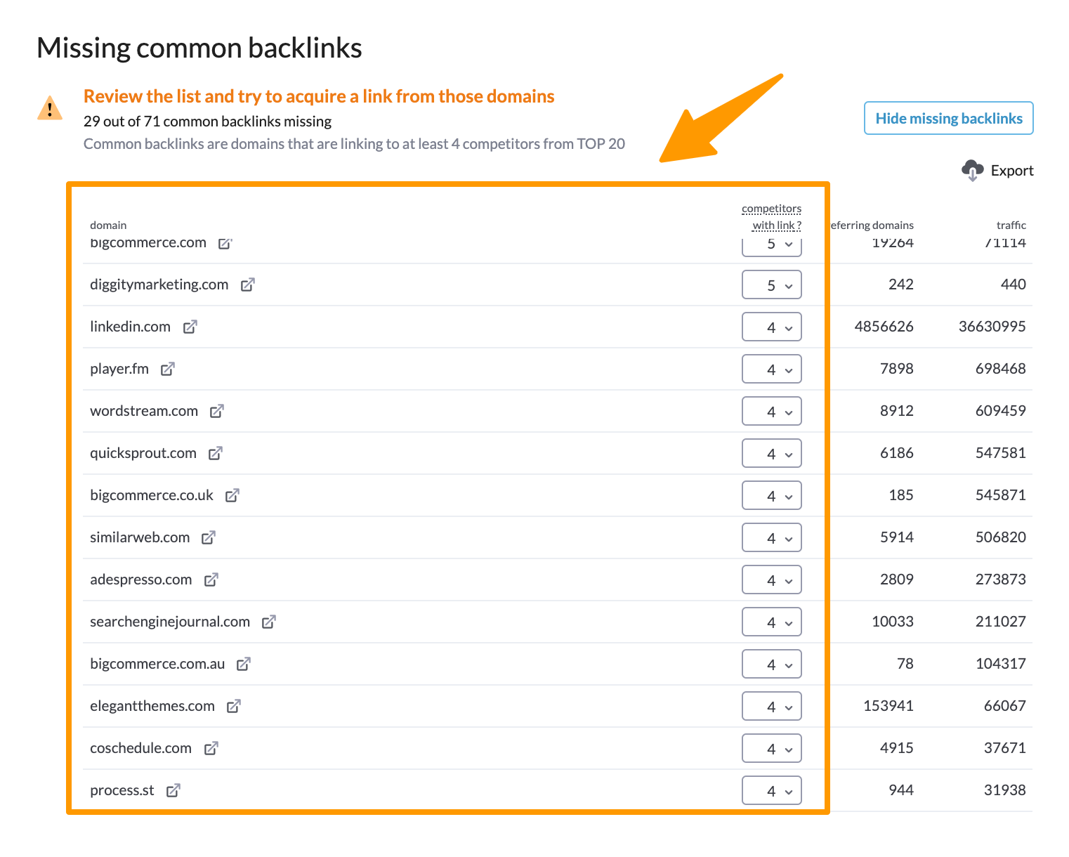Expand competitors dropdown for elegantthemes.com
The height and width of the screenshot is (857, 1069).
point(771,707)
